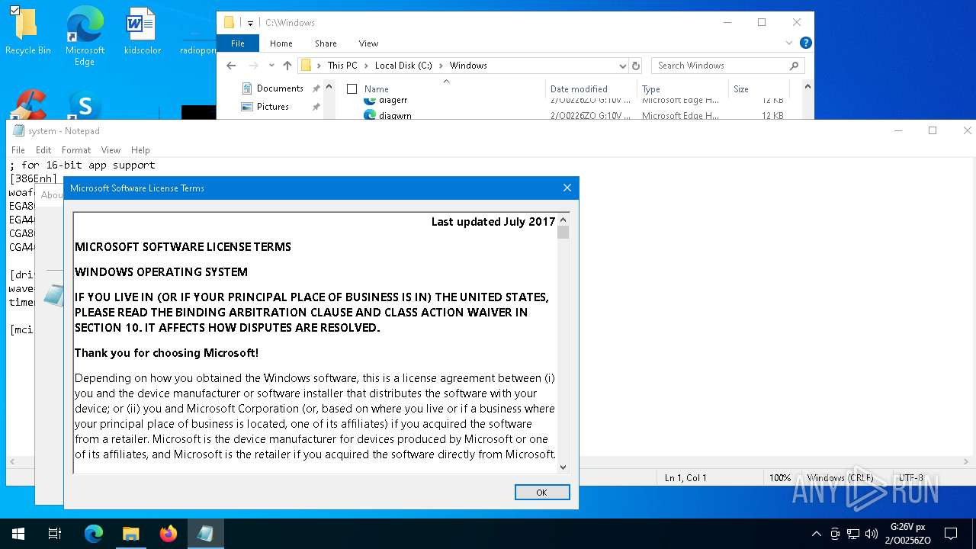This screenshot has width=976, height=549.
Task: Open the volume control in system tray
Action: coord(872,534)
